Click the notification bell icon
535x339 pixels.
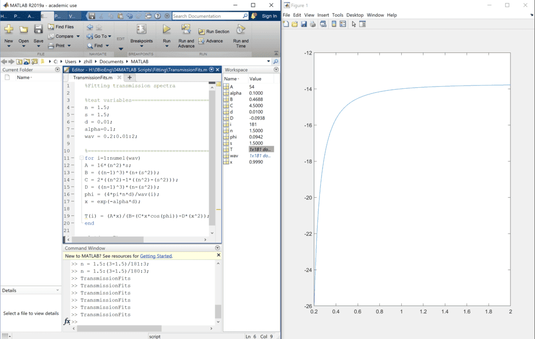[254, 16]
